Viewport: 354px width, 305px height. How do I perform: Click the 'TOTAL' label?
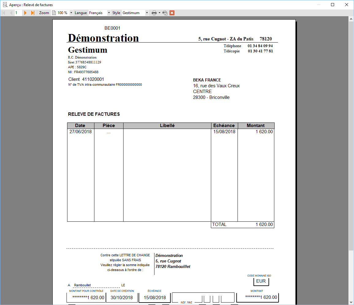pos(219,224)
